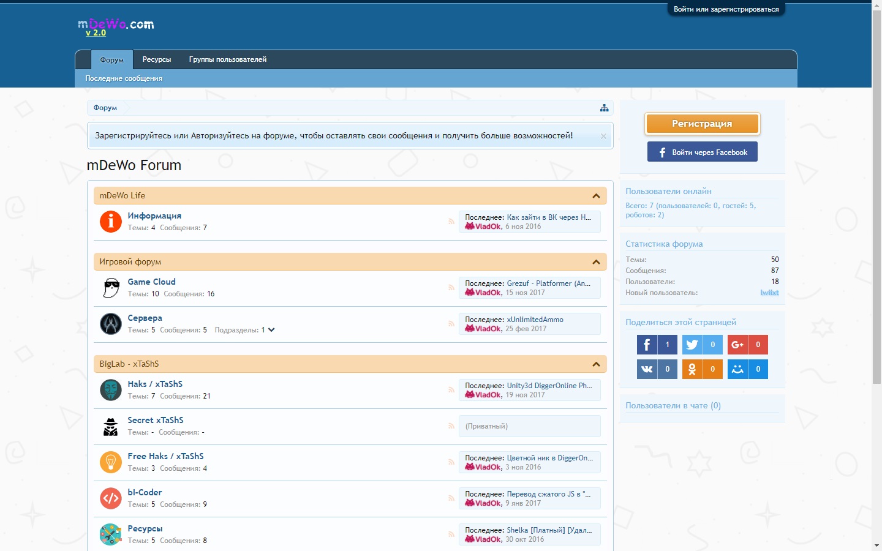The width and height of the screenshot is (882, 551).
Task: Click Войти через Facebook button
Action: [703, 152]
